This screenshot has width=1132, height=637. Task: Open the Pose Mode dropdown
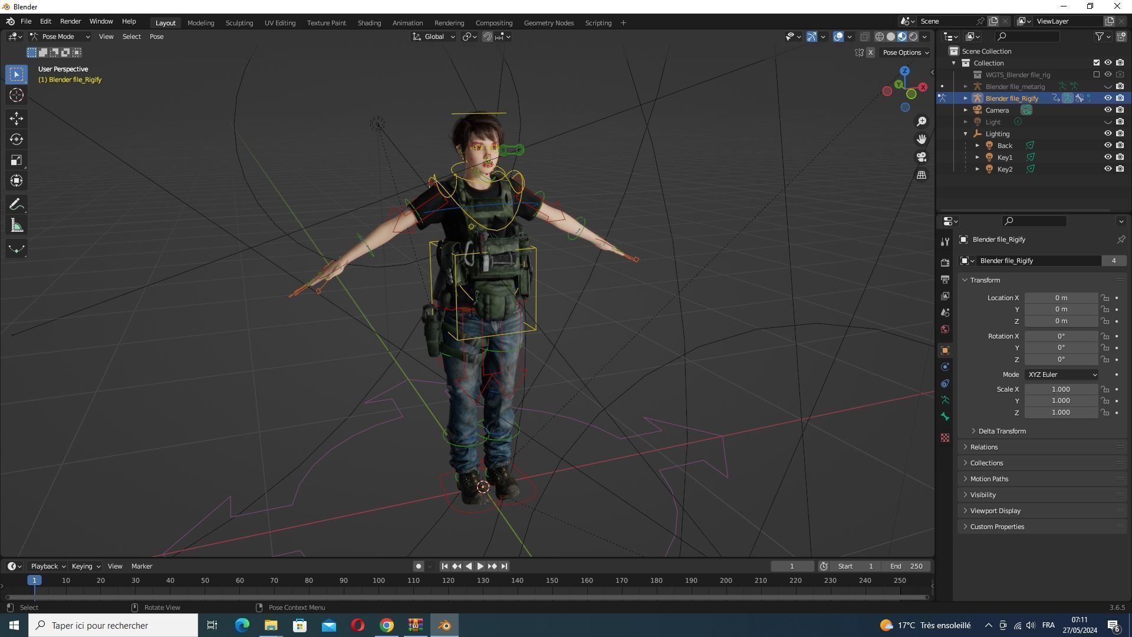click(60, 37)
